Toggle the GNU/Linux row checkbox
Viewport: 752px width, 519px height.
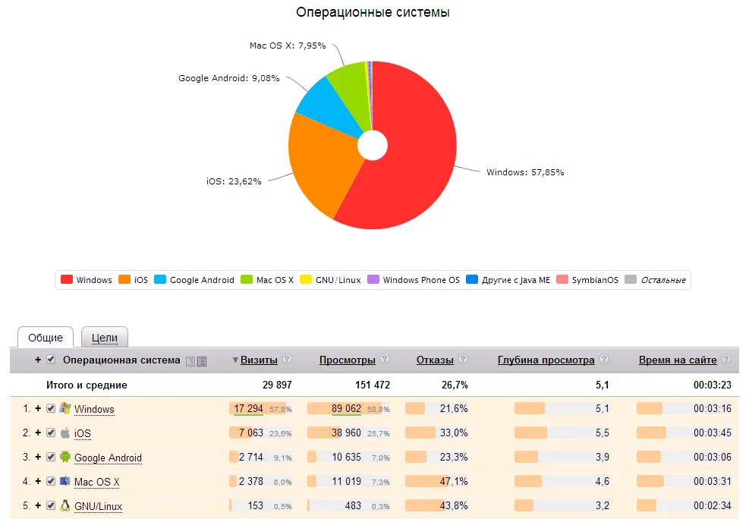pyautogui.click(x=51, y=505)
